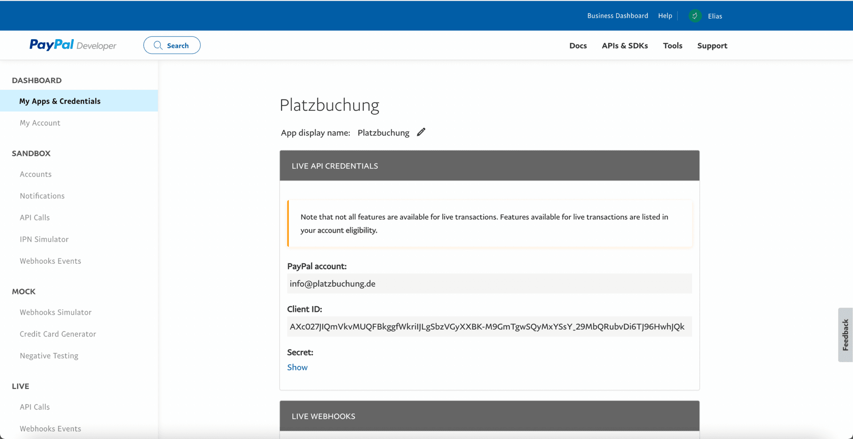The image size is (853, 439).
Task: Open the Feedback side tab
Action: click(x=846, y=335)
